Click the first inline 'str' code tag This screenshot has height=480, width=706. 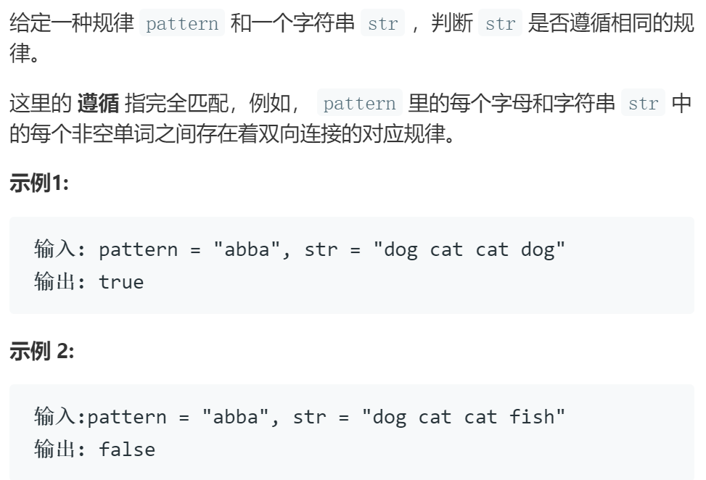tap(382, 23)
